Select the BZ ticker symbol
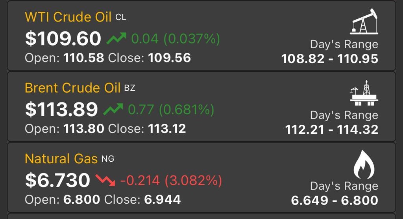Viewport: 403px width, 219px height. [x=129, y=88]
